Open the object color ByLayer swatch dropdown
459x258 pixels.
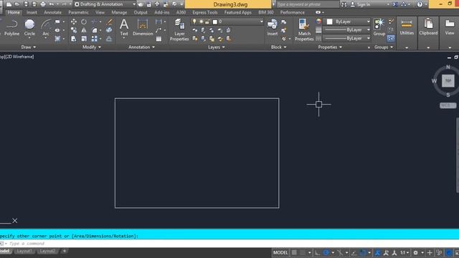(x=347, y=21)
